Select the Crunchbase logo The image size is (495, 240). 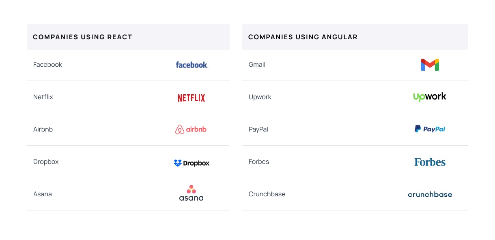[x=430, y=195]
